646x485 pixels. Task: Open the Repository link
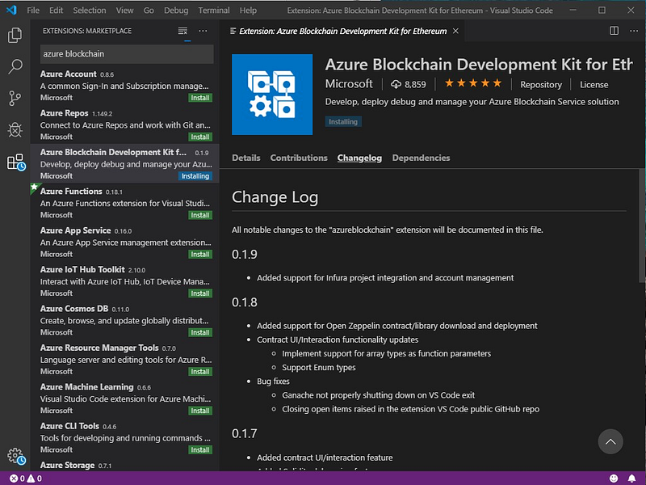coord(541,85)
